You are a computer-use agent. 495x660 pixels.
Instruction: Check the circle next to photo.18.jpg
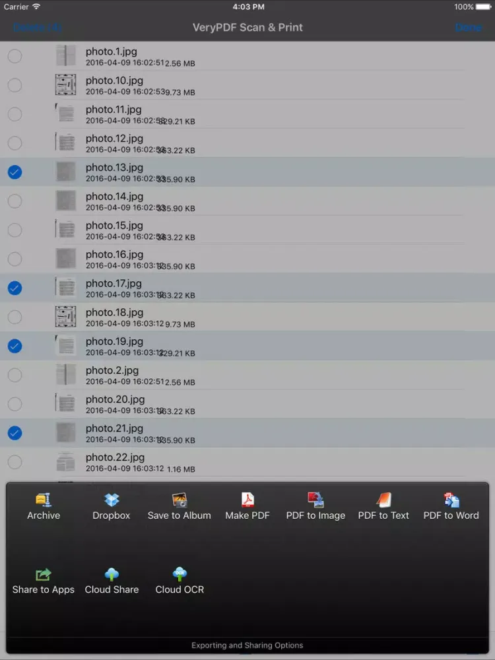(15, 317)
